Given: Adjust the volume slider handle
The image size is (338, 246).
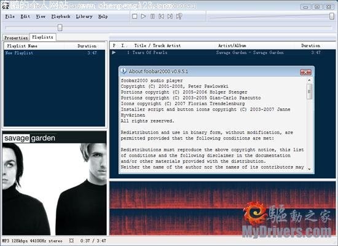Looking at the screenshot, I should point(332,16).
